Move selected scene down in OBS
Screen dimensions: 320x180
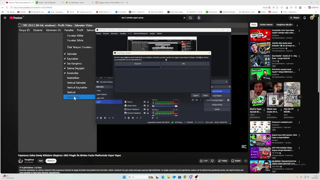click(113, 118)
